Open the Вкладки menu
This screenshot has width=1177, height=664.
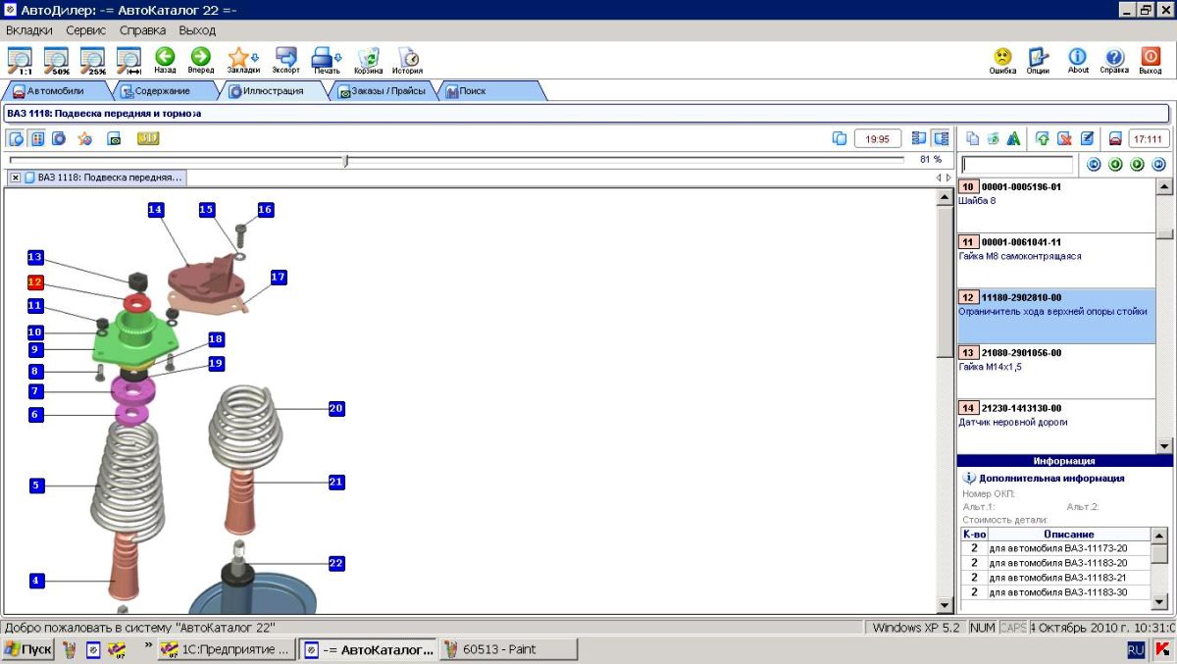pyautogui.click(x=29, y=30)
